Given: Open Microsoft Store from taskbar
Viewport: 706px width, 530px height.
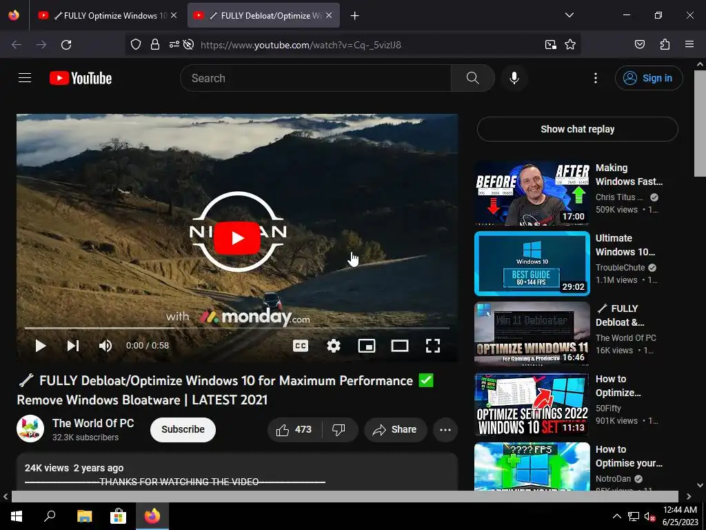Looking at the screenshot, I should 118,516.
